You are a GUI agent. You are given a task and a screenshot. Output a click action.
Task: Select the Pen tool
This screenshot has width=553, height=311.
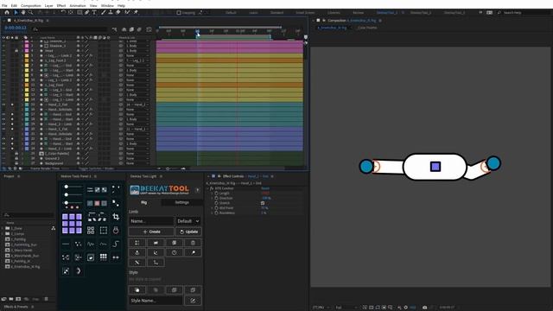pos(86,12)
